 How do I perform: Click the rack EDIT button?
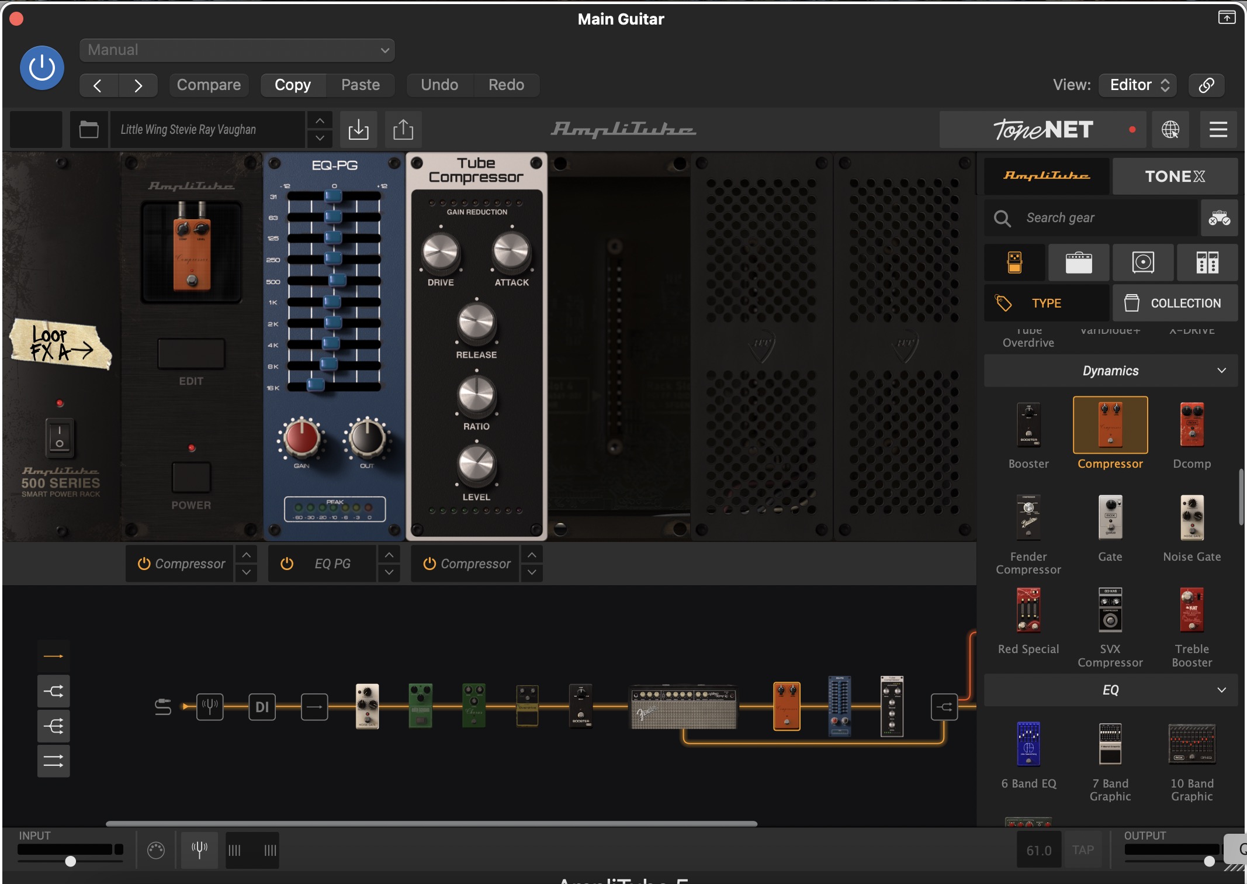pos(191,354)
